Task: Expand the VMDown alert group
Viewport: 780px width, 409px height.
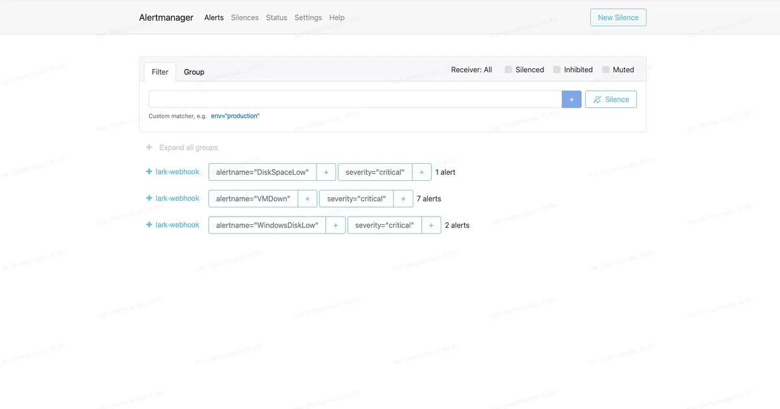Action: [148, 198]
